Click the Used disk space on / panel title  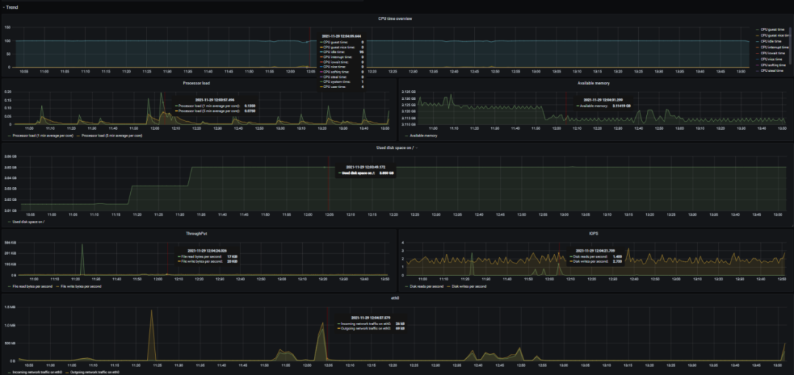click(396, 148)
